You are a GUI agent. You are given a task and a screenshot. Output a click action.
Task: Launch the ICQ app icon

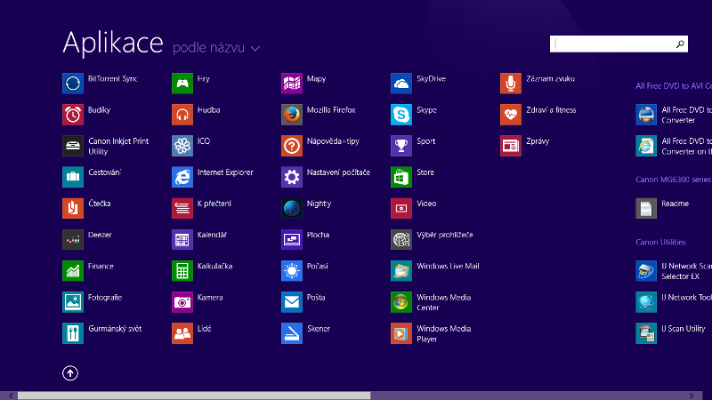(x=182, y=146)
